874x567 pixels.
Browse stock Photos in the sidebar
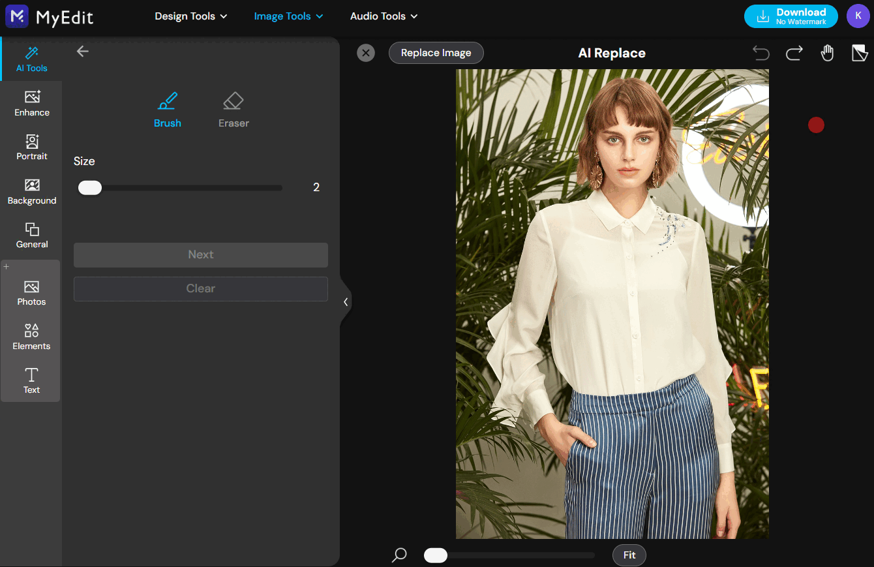click(31, 292)
